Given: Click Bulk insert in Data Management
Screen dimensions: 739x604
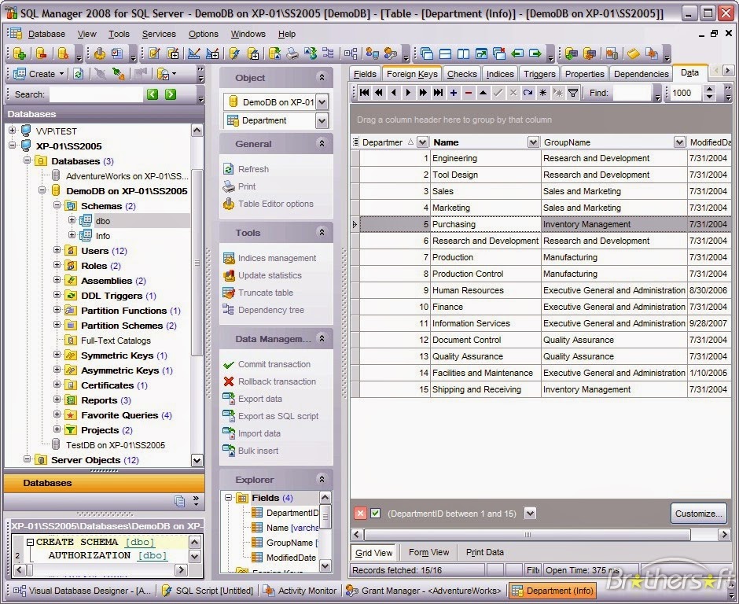Looking at the screenshot, I should [x=258, y=451].
